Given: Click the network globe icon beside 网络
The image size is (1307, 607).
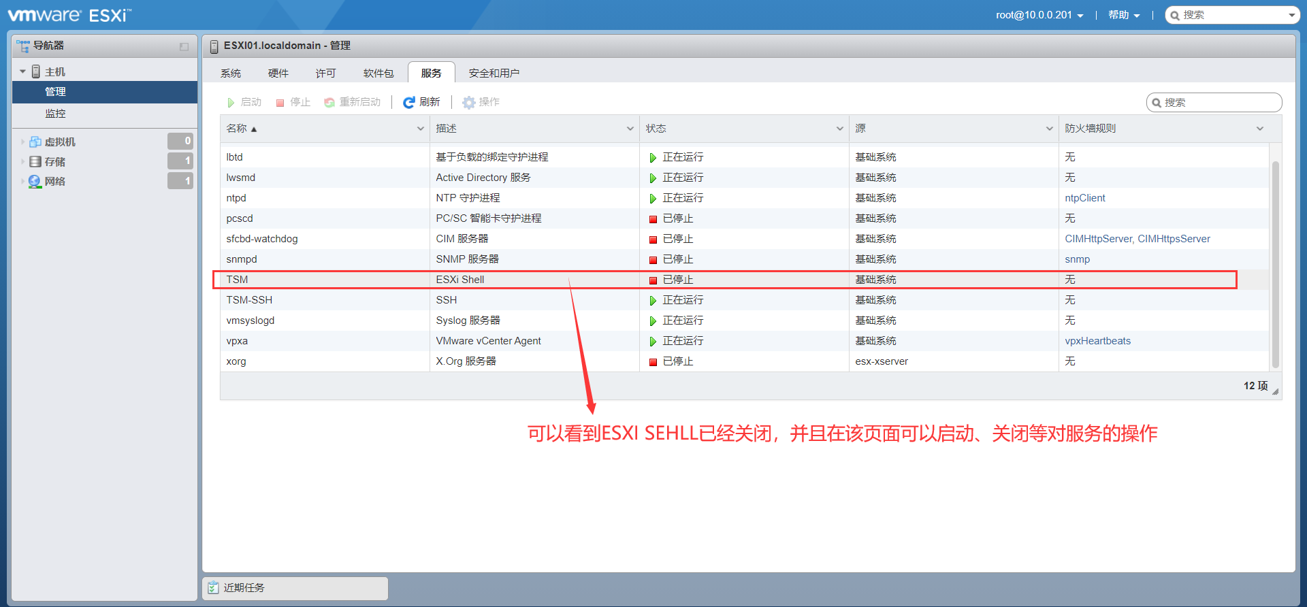Looking at the screenshot, I should (x=35, y=181).
